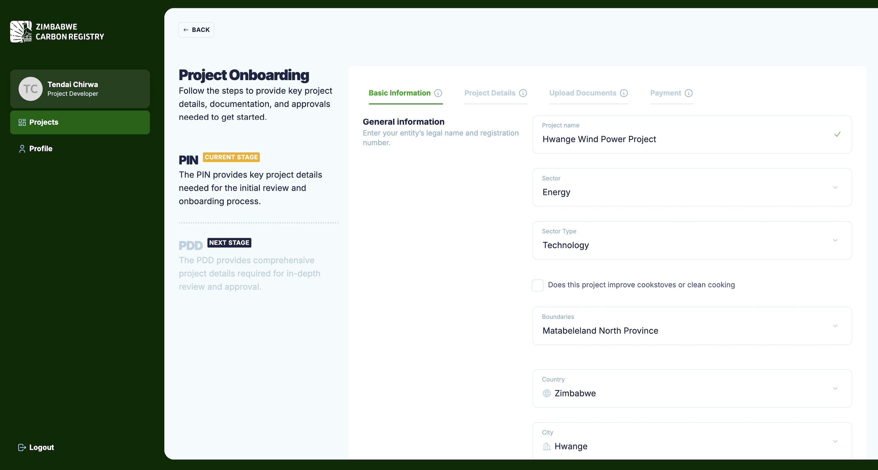Click the Project Developer role text
The width and height of the screenshot is (878, 470).
(x=73, y=94)
